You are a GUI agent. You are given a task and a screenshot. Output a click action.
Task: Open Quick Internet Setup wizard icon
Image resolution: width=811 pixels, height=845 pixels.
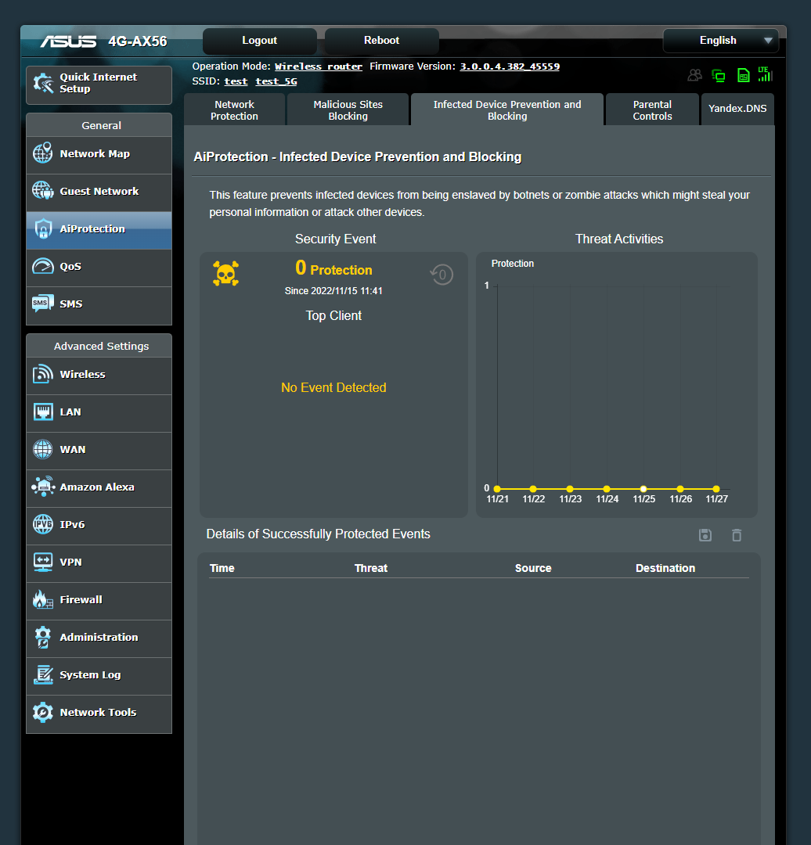pos(43,83)
